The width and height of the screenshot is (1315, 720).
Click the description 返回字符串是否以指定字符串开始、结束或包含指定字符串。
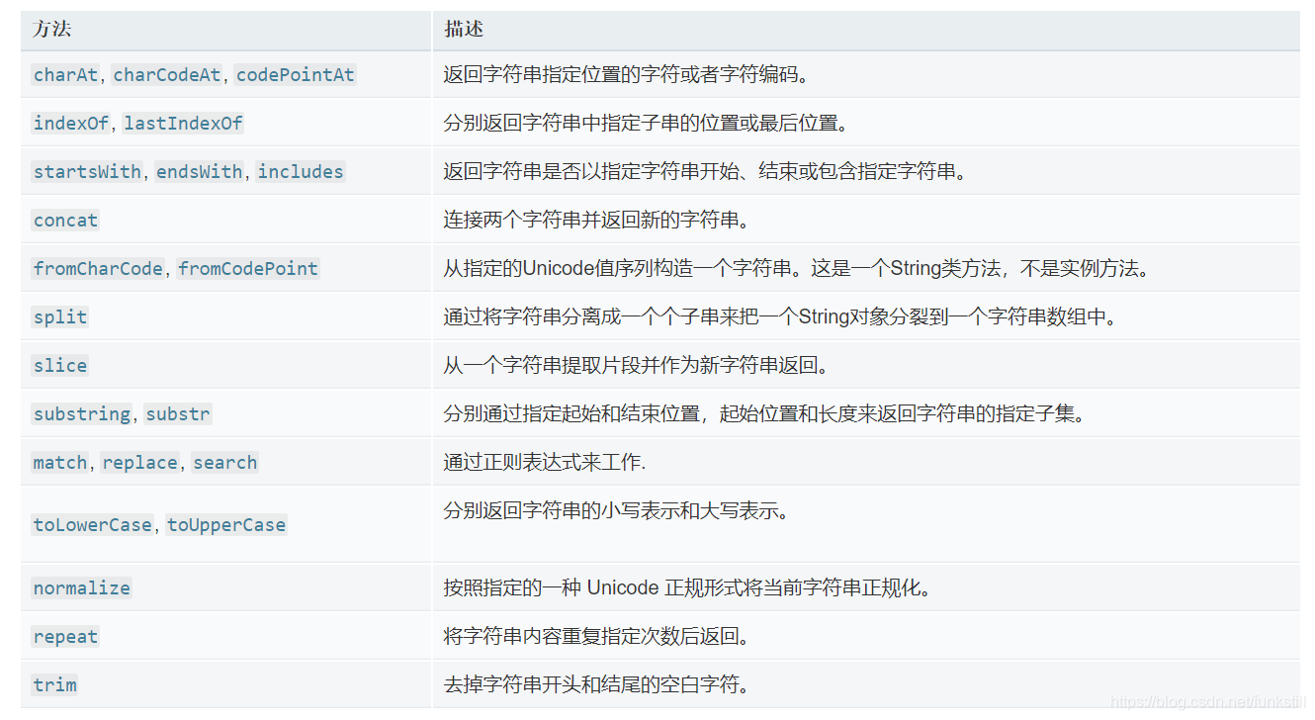[706, 172]
